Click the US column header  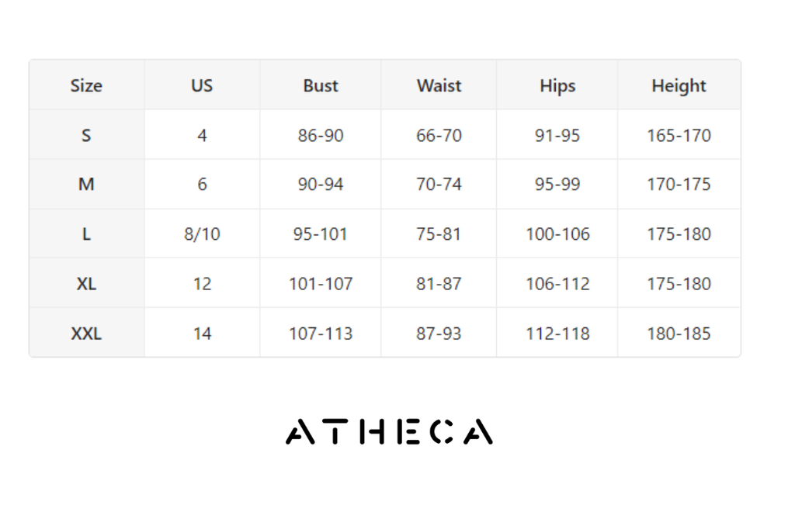(x=202, y=85)
